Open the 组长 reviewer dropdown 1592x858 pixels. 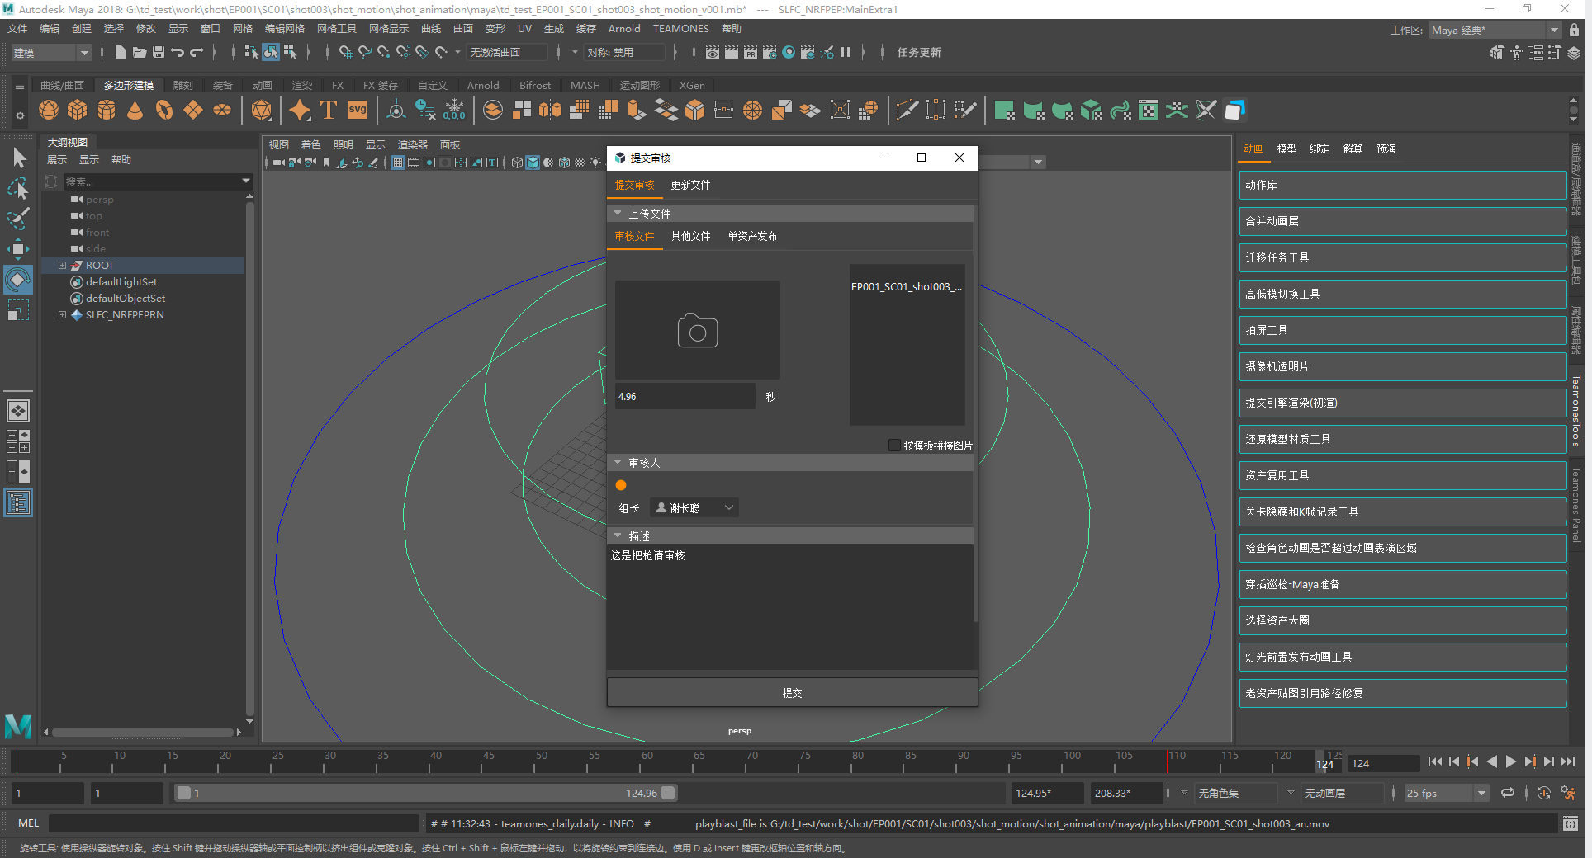pos(694,508)
